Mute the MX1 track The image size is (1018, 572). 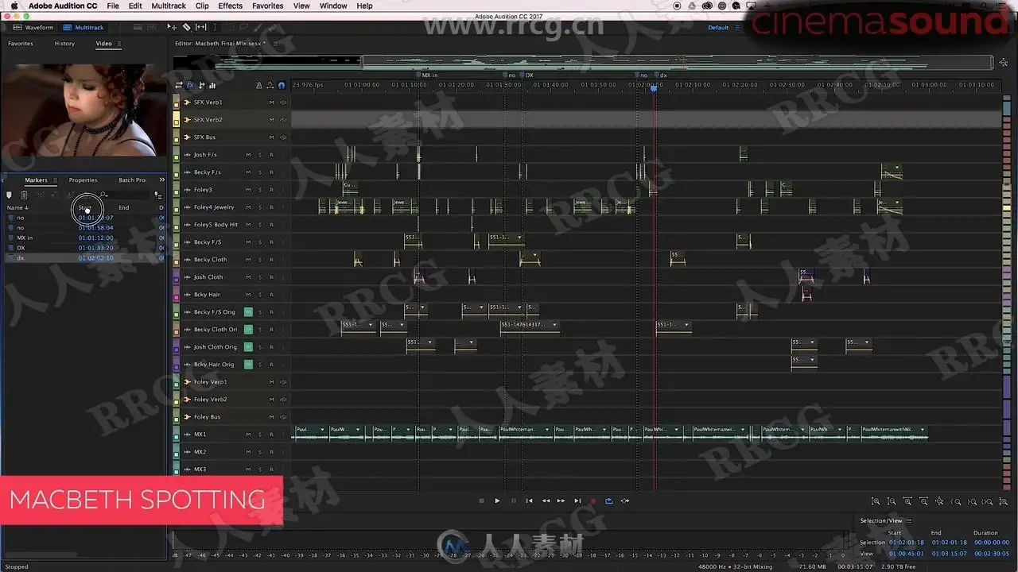[x=248, y=435]
